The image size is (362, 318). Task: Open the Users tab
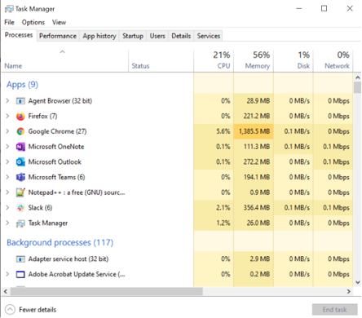[x=157, y=36]
